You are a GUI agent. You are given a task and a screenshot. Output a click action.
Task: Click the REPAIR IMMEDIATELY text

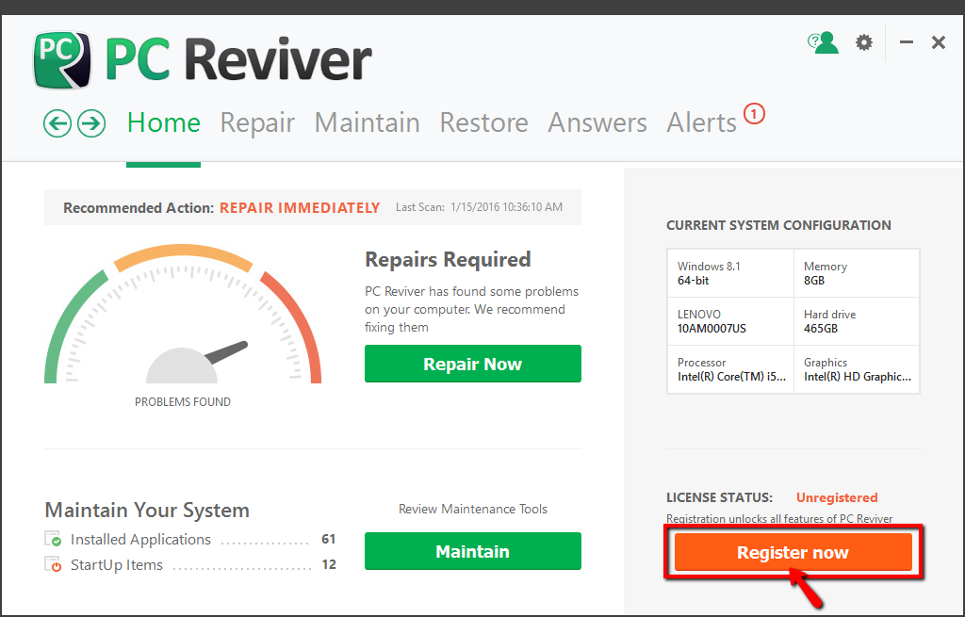point(300,208)
